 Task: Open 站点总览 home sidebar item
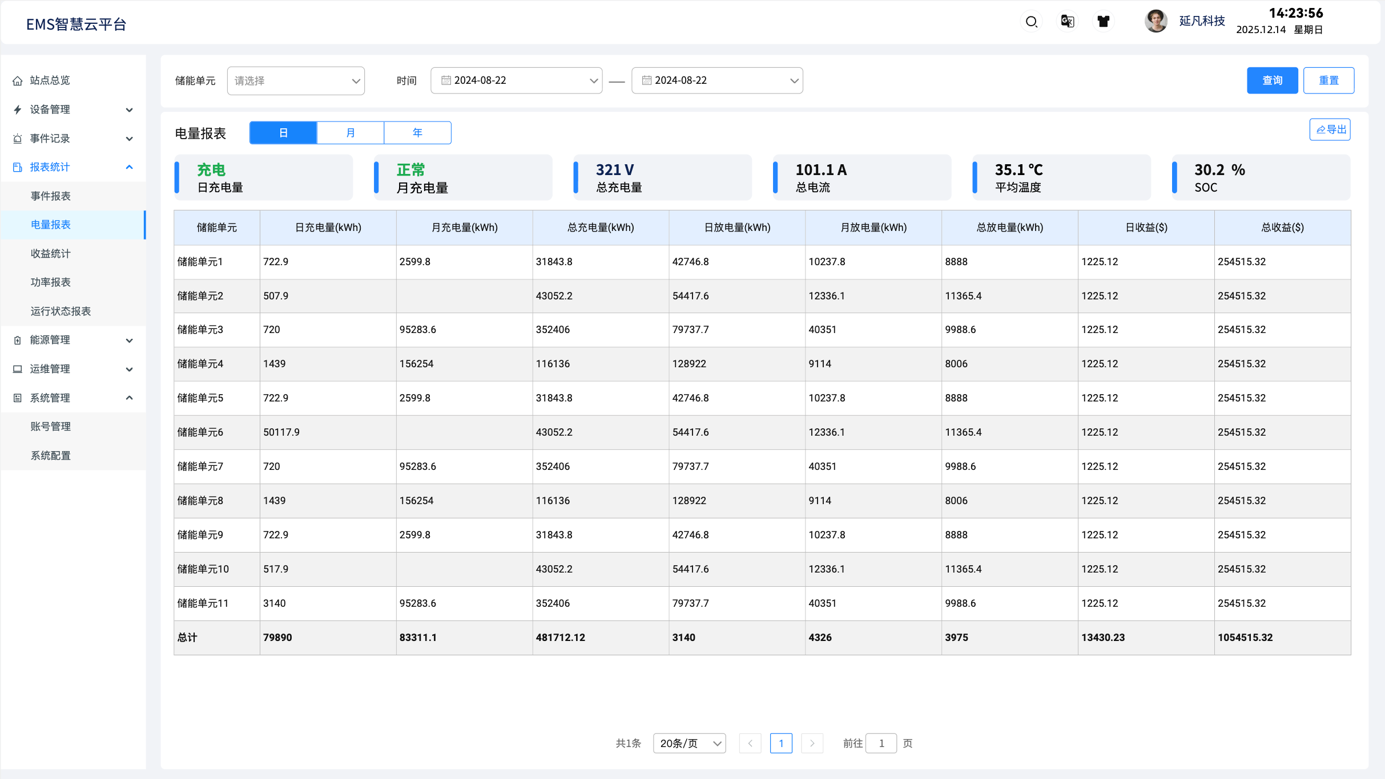click(x=50, y=80)
